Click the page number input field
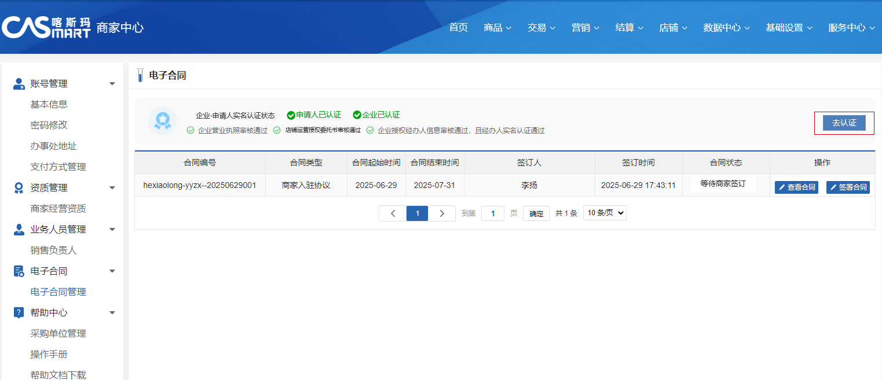882x380 pixels. (492, 213)
